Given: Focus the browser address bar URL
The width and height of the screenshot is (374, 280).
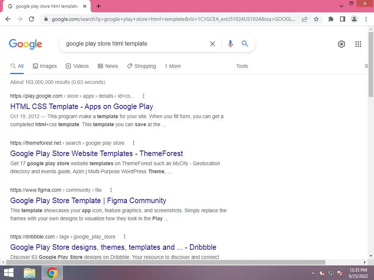Looking at the screenshot, I should (x=173, y=19).
